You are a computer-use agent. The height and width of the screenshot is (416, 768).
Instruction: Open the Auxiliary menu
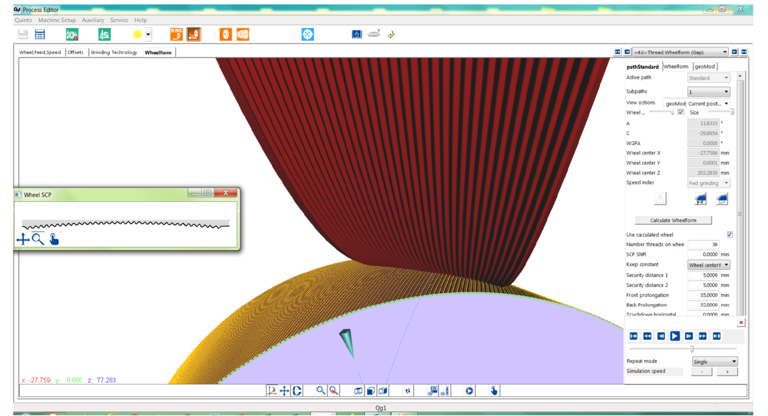(93, 20)
